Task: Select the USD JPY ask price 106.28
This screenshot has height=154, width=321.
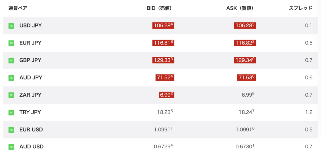Action: (245, 25)
